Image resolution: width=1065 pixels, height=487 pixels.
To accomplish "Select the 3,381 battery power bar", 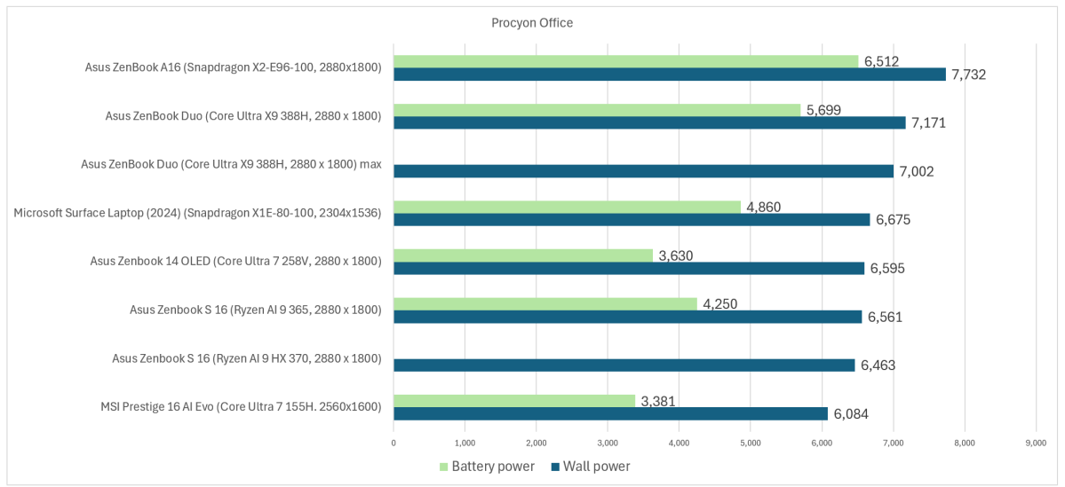I will click(x=515, y=401).
